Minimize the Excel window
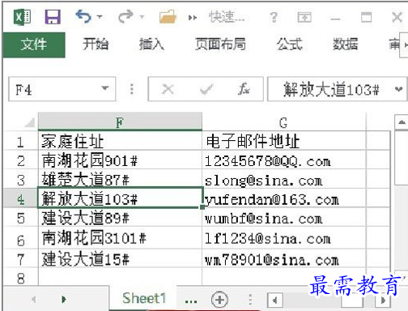408x311 pixels. (335, 19)
